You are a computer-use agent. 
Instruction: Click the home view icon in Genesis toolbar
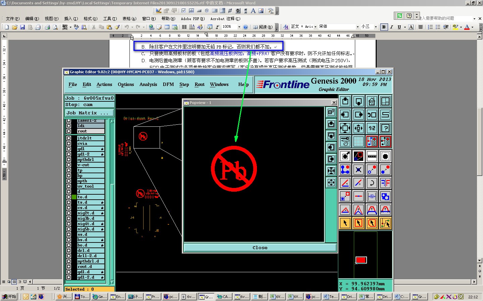click(372, 101)
